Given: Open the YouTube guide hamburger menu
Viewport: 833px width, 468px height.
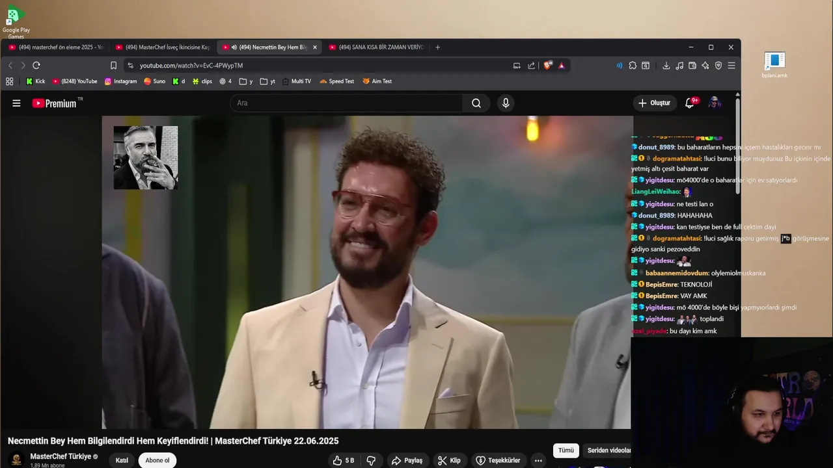Looking at the screenshot, I should 16,103.
